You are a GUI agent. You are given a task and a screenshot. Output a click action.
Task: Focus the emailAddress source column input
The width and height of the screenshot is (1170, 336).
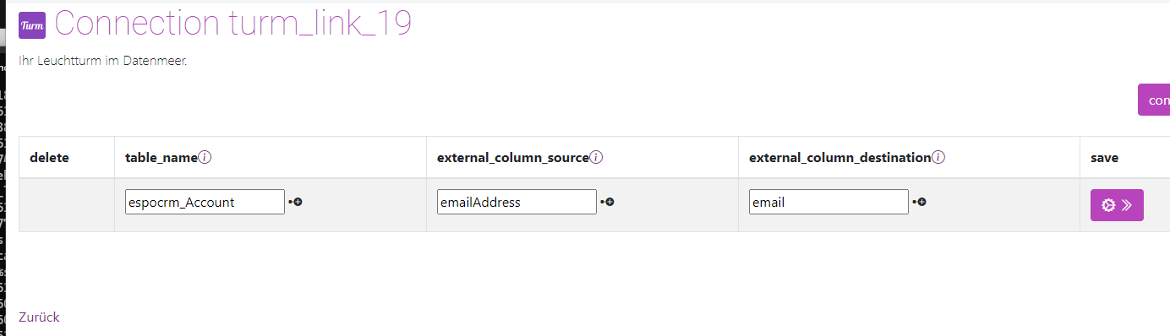click(x=517, y=202)
